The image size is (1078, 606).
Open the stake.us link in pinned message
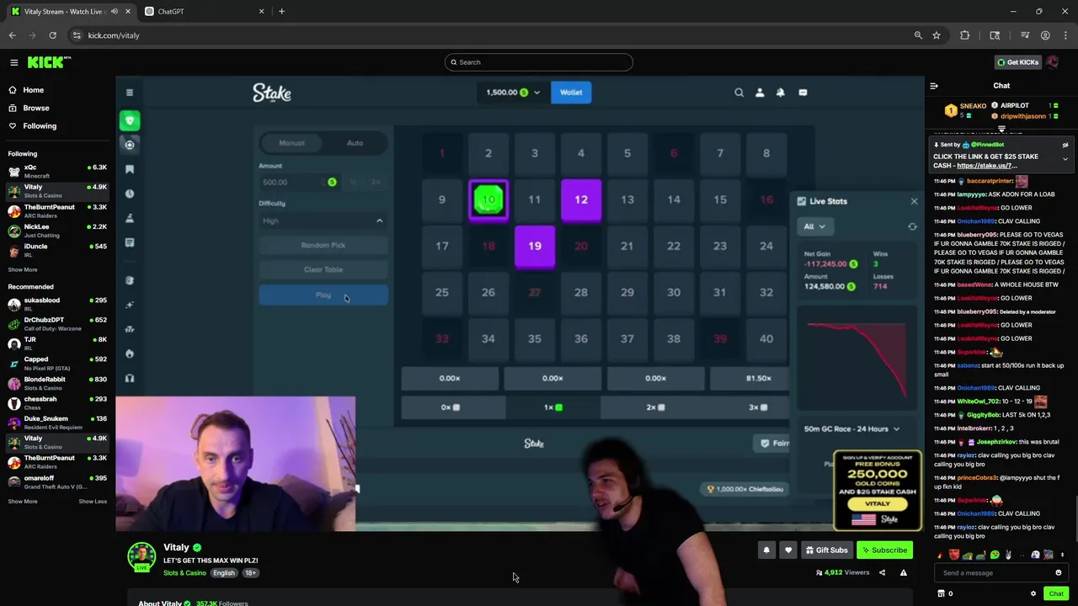[986, 166]
